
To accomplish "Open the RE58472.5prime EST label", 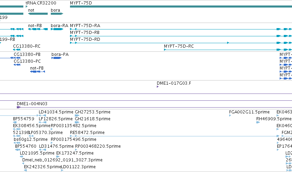I will coord(87,132).
